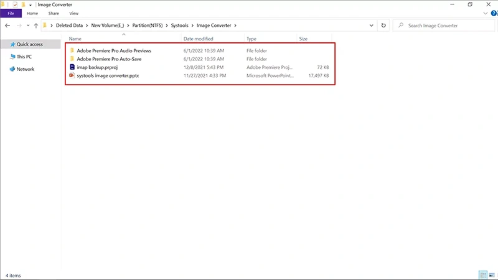Click the window folder icon in title bar
The image size is (498, 280).
[x=3, y=4]
